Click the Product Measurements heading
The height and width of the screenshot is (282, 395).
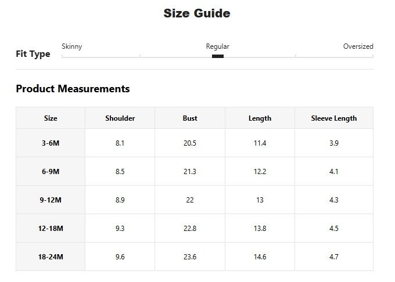(73, 89)
